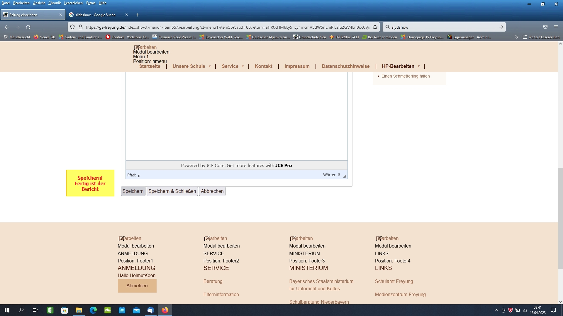Image resolution: width=563 pixels, height=316 pixels.
Task: Open the Firefox hamburger application menu
Action: (556, 27)
